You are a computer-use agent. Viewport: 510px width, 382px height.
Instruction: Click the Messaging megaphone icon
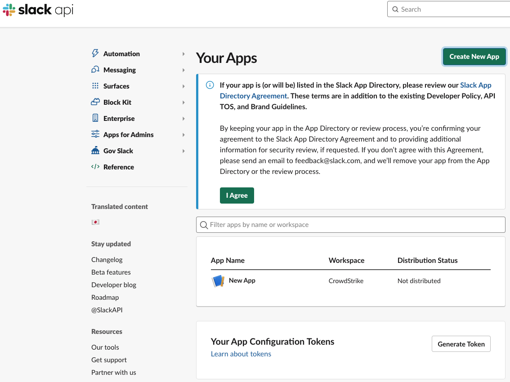[95, 70]
